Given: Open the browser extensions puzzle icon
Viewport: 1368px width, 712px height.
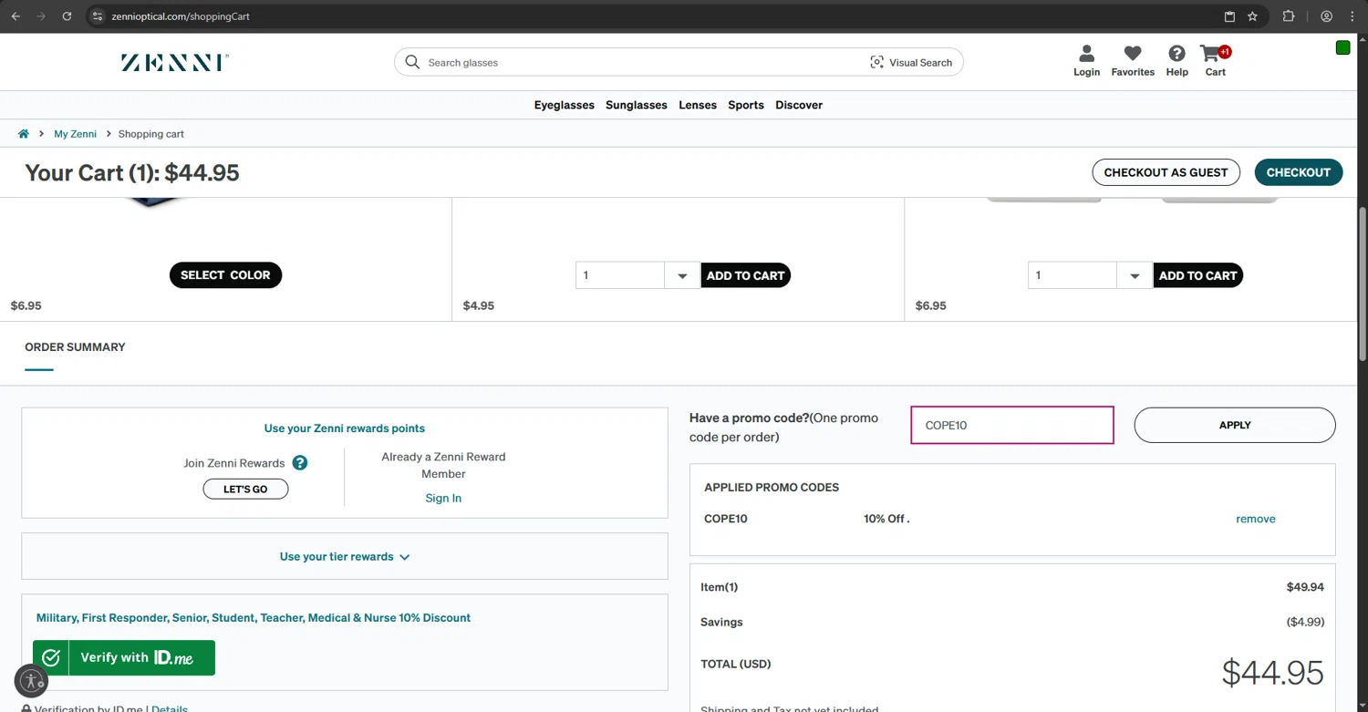Looking at the screenshot, I should pyautogui.click(x=1289, y=16).
